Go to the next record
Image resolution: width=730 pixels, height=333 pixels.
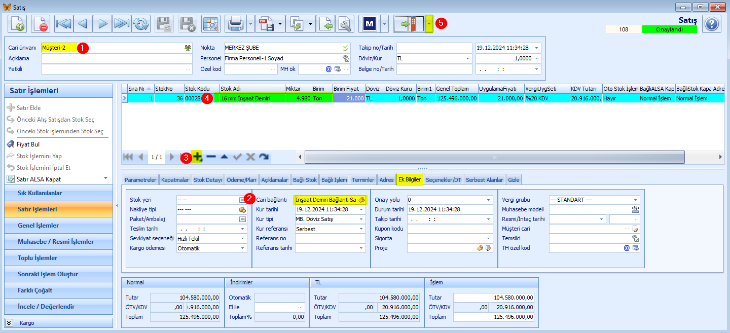102,24
